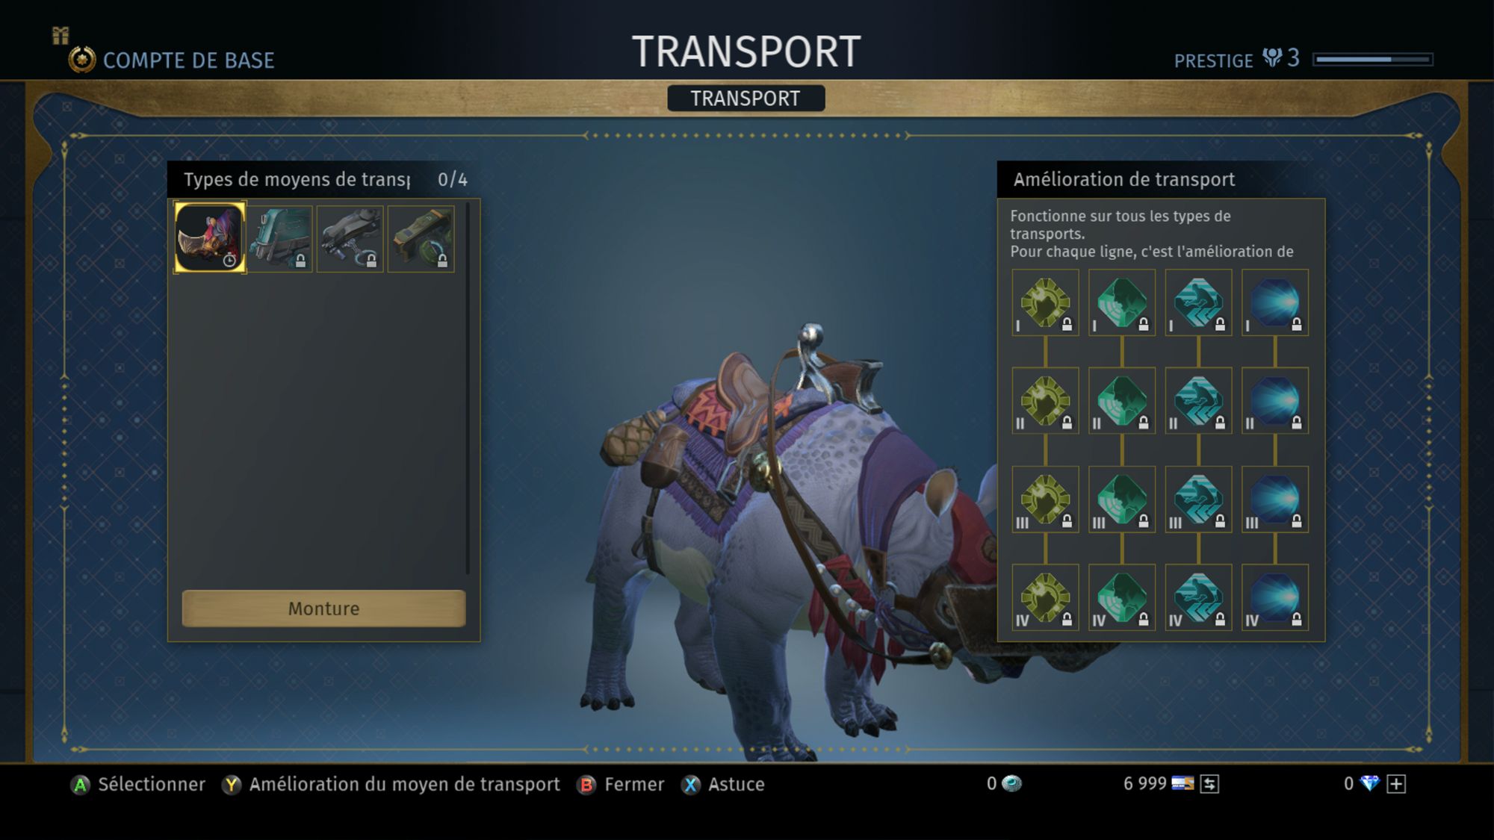Screen dimensions: 1494x840
Task: Click the Fermer B prompt
Action: pyautogui.click(x=621, y=784)
